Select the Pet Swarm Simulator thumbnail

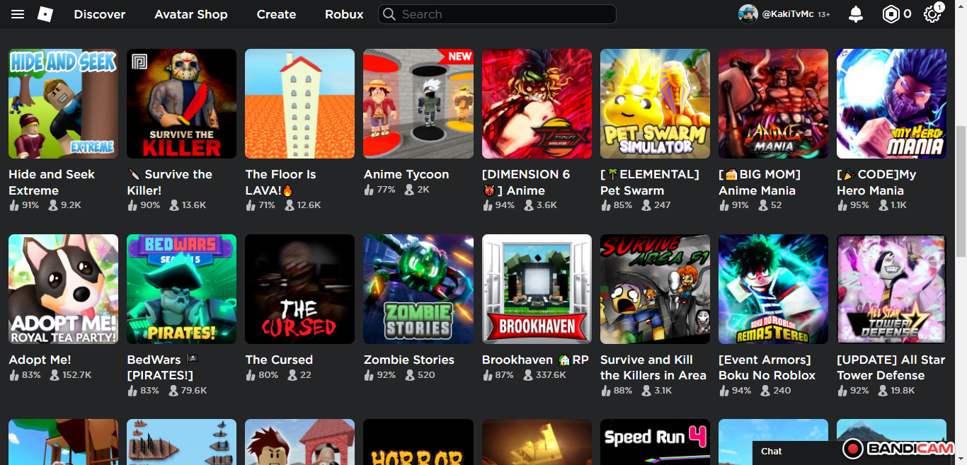tap(655, 103)
